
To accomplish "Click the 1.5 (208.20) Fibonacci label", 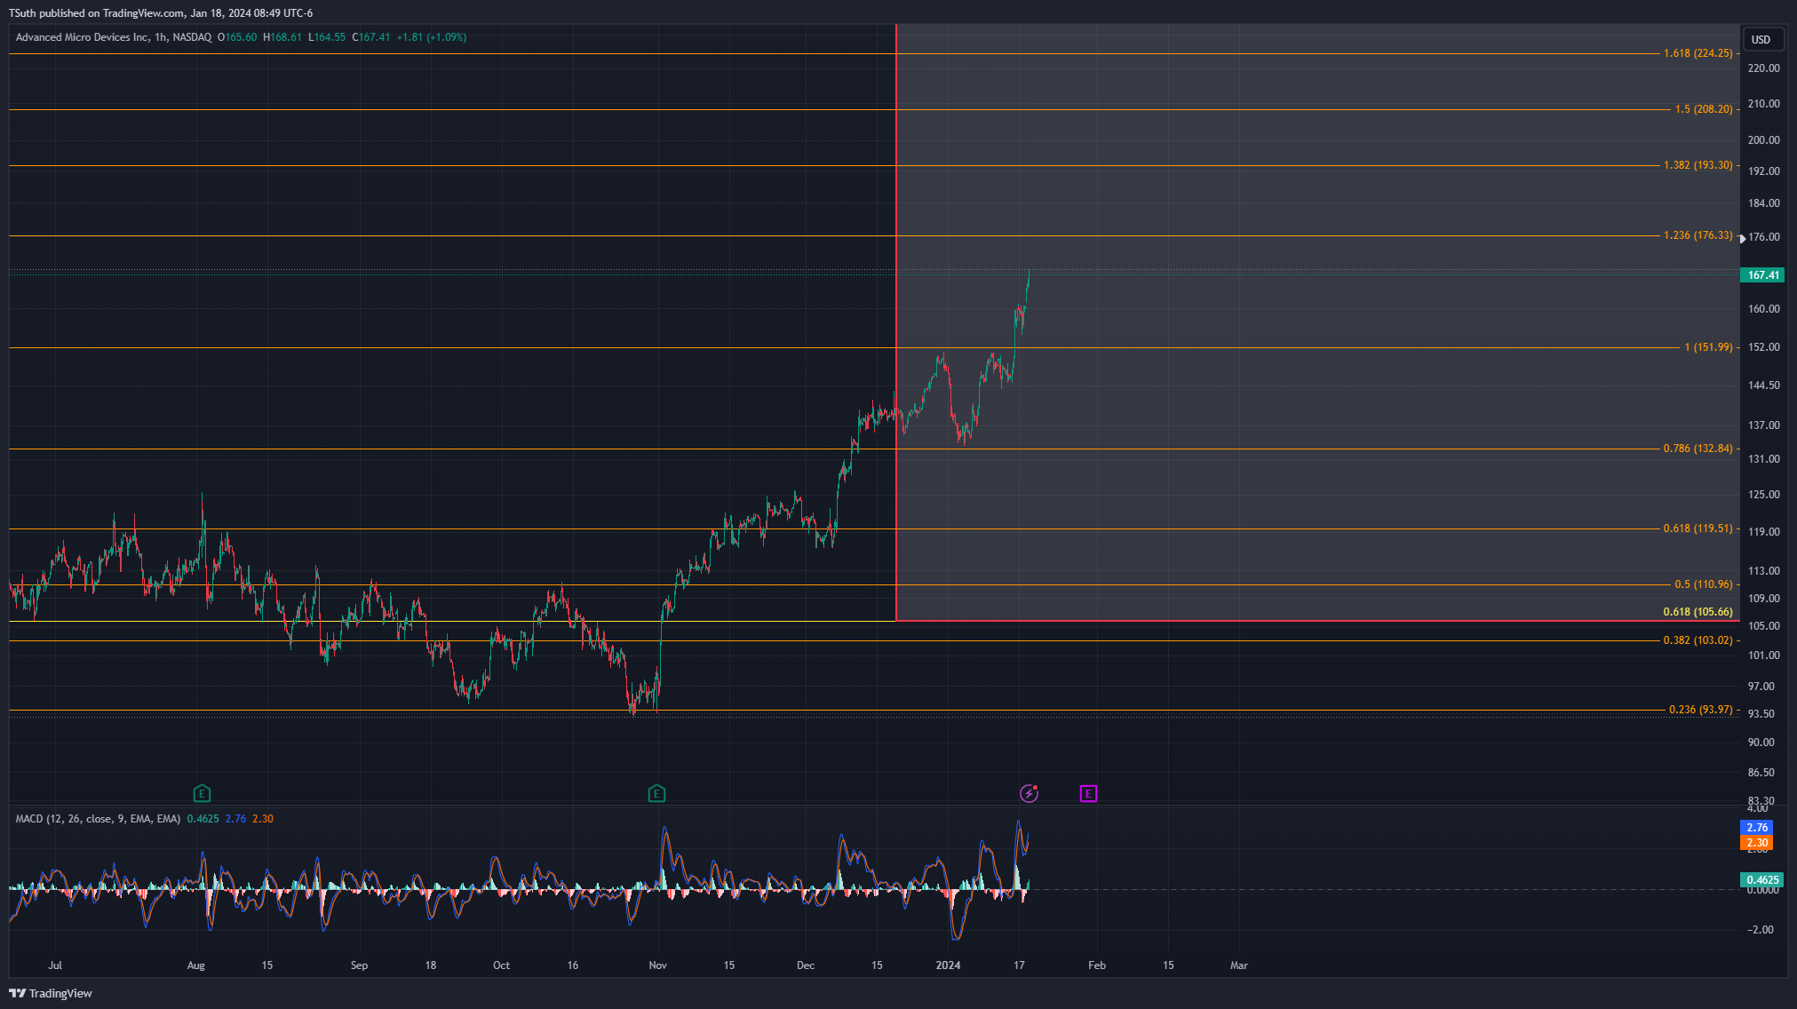I will click(1703, 109).
